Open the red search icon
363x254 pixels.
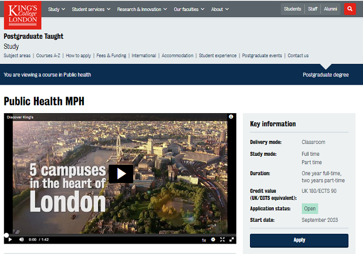[350, 9]
